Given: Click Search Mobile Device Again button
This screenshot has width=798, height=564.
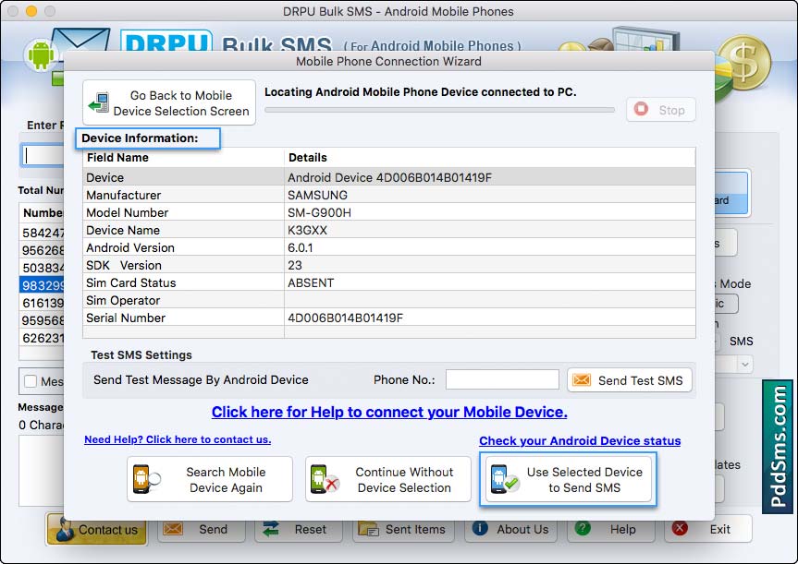Looking at the screenshot, I should (210, 479).
